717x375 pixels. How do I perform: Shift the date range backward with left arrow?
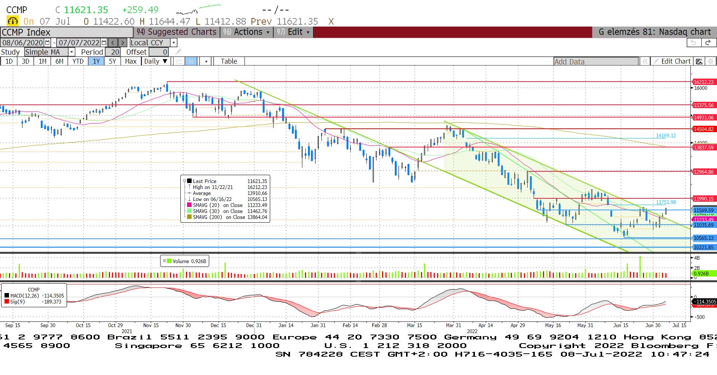113,43
